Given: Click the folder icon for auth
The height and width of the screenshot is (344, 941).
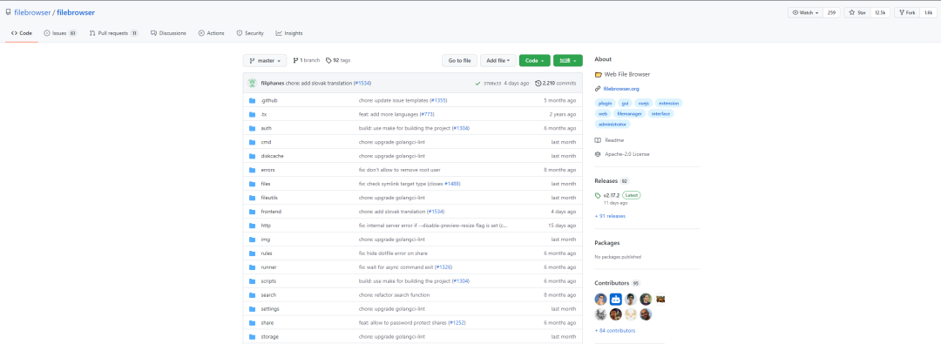Looking at the screenshot, I should (252, 128).
